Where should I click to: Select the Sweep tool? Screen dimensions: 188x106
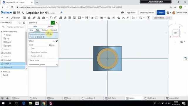point(34,18)
